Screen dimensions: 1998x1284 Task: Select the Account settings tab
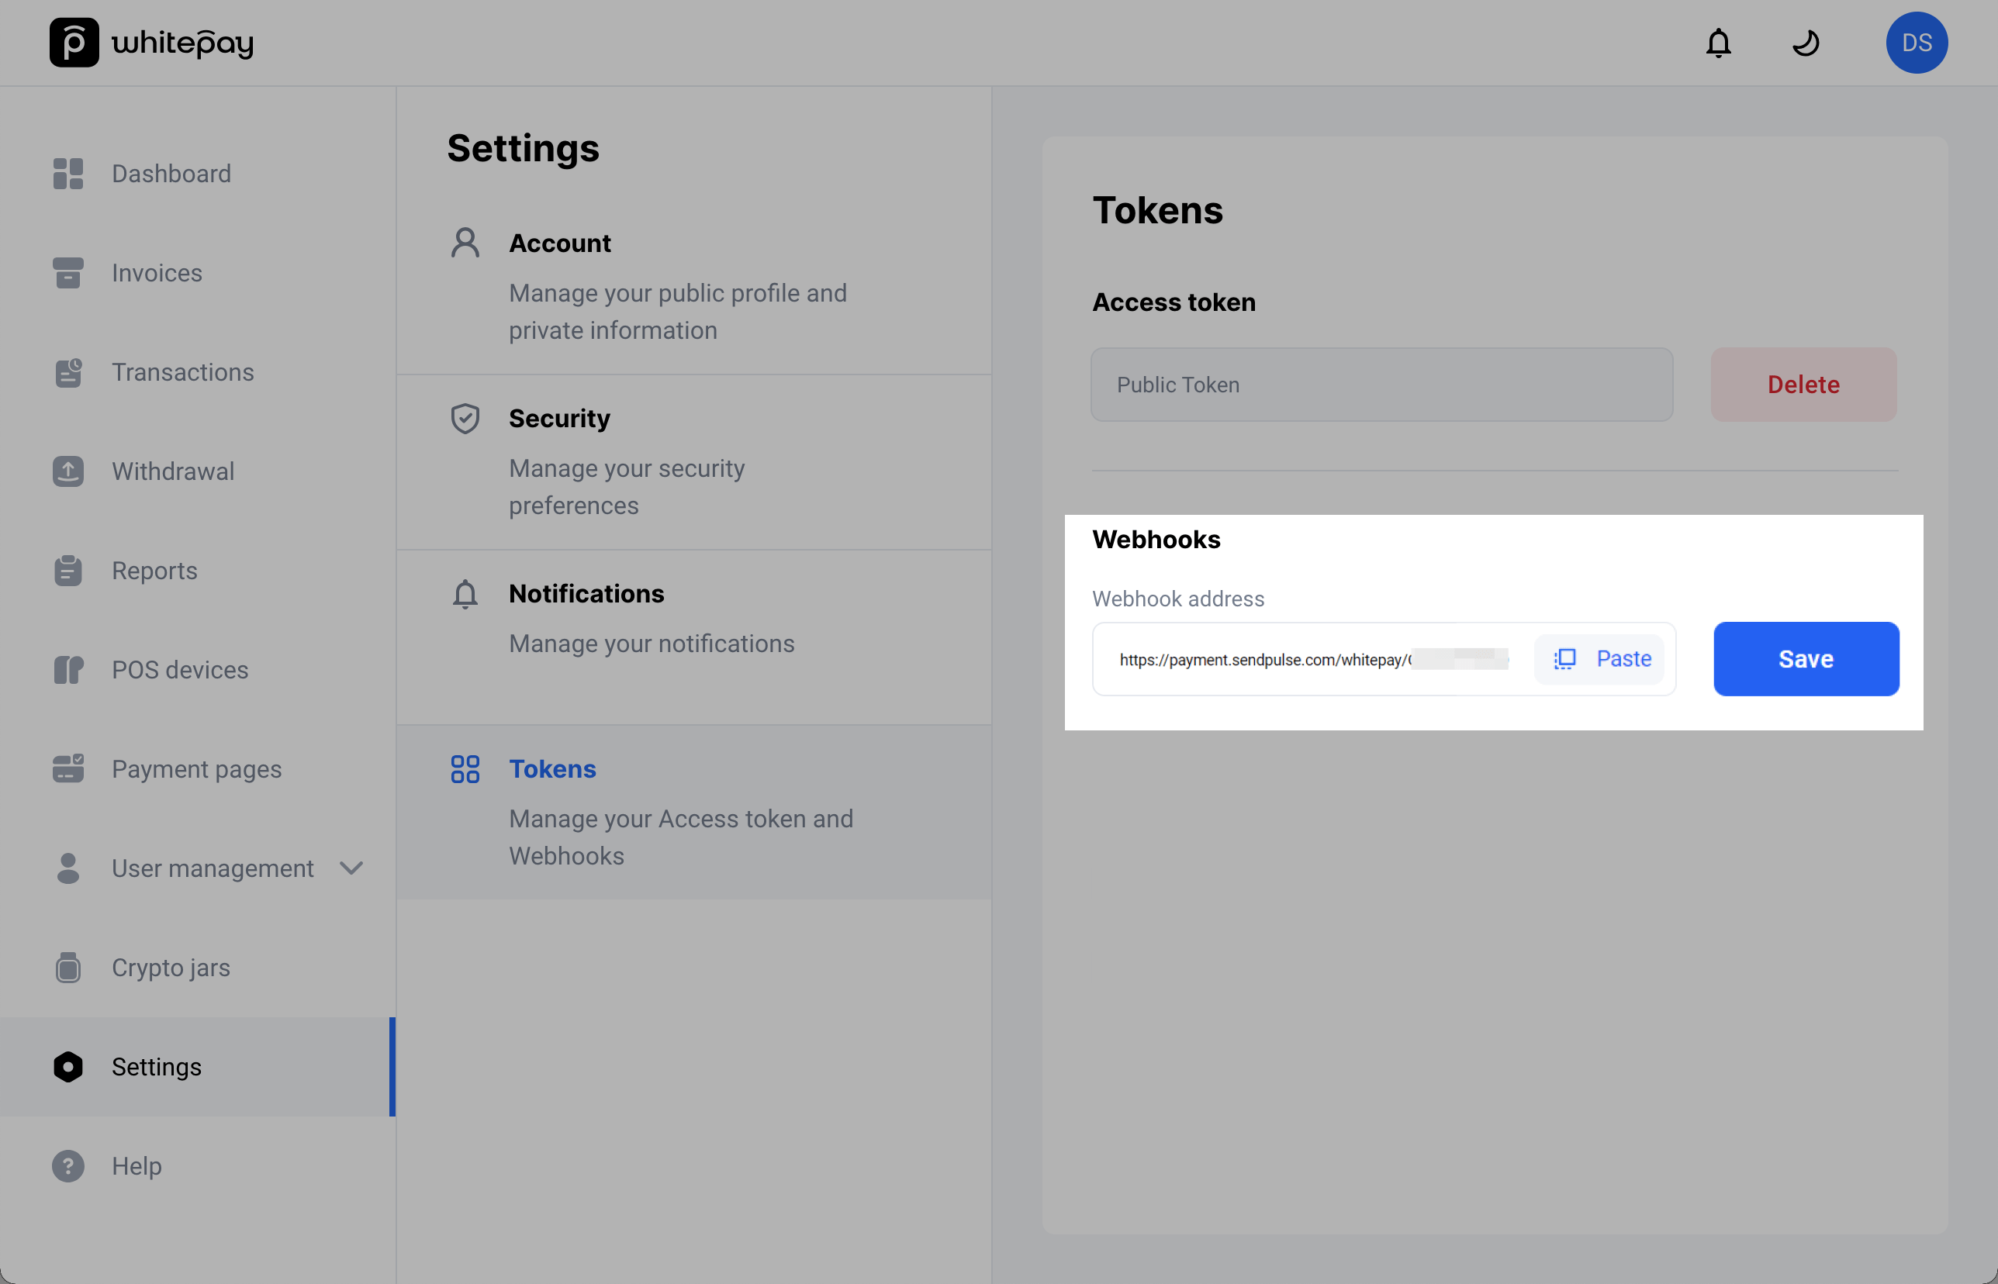559,243
